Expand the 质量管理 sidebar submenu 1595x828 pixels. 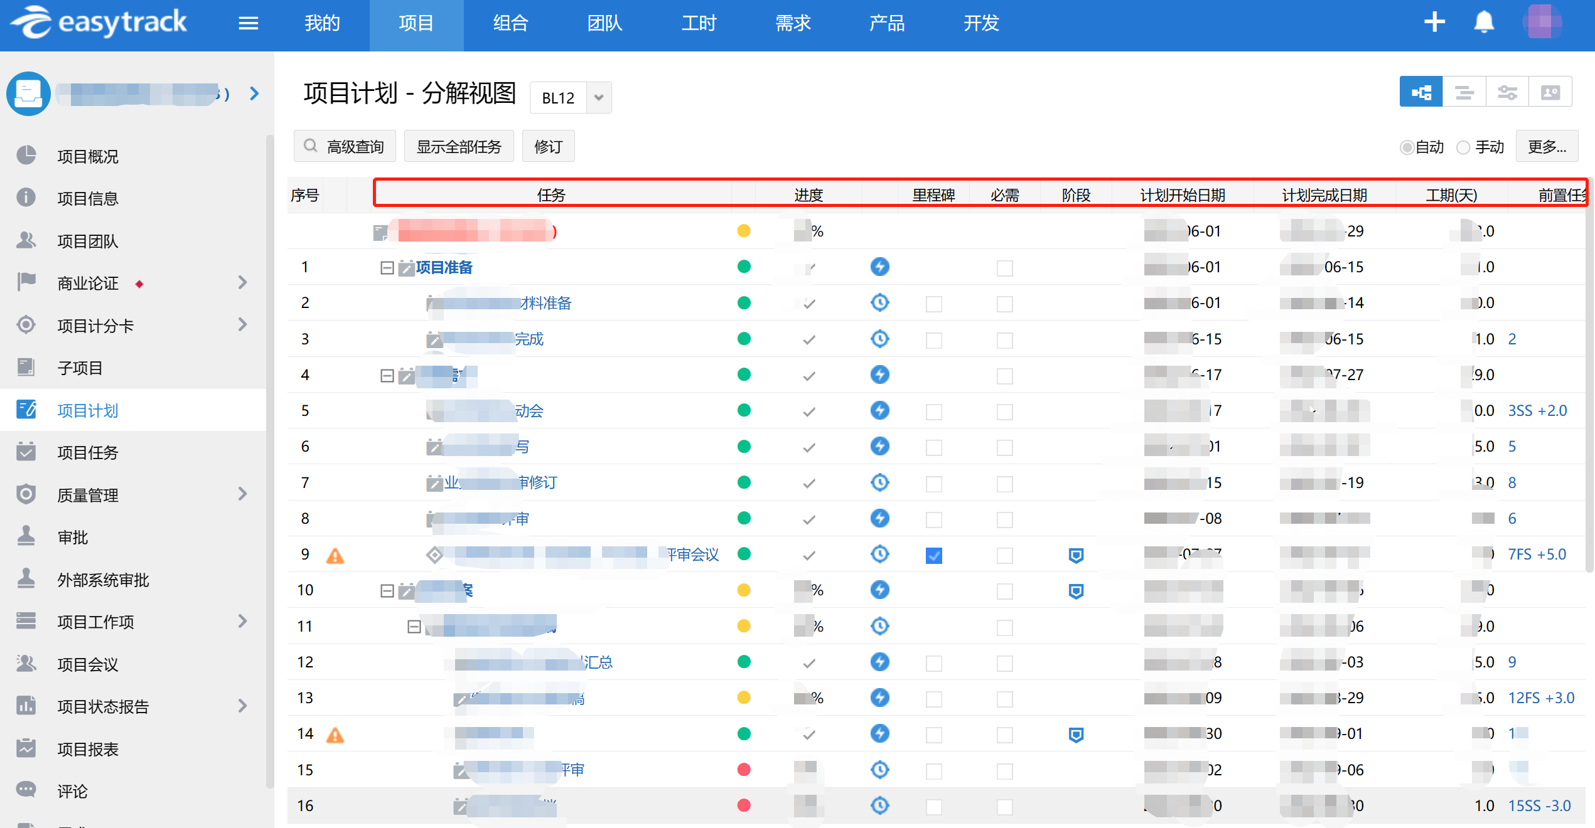click(x=243, y=494)
